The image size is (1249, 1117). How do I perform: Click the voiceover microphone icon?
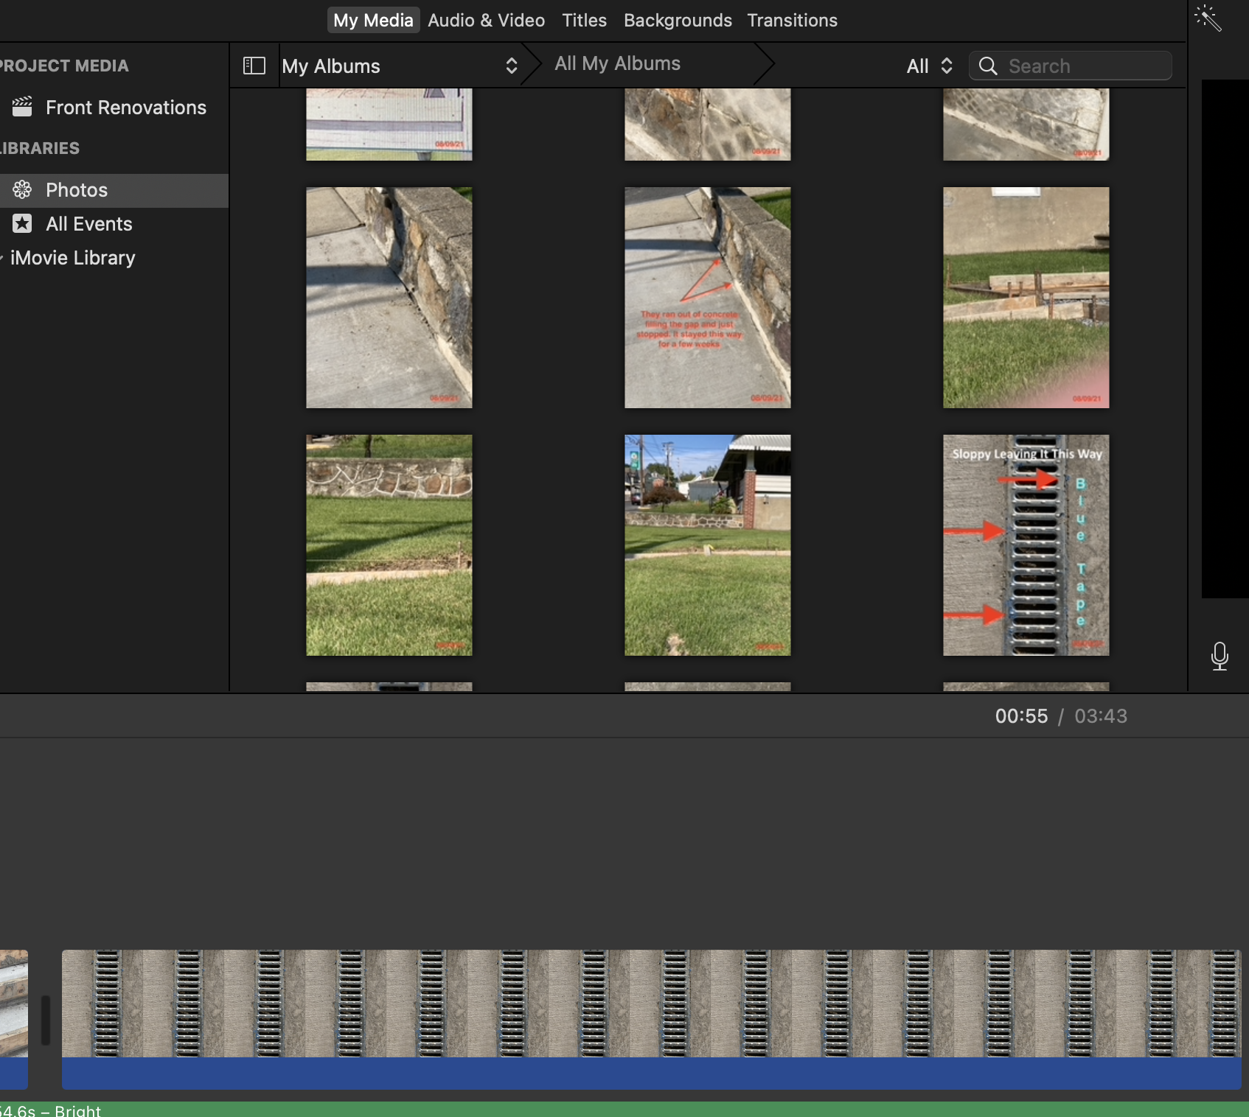click(x=1220, y=656)
